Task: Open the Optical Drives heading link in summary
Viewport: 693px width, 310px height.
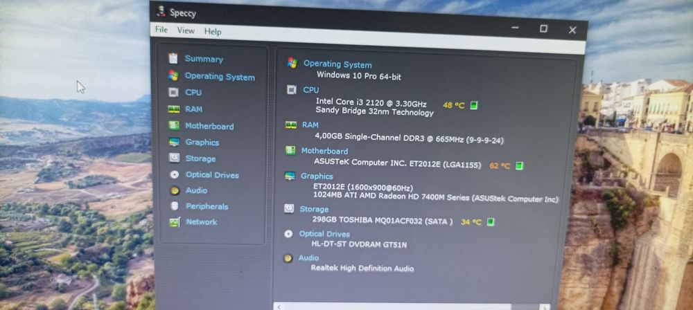Action: click(324, 234)
